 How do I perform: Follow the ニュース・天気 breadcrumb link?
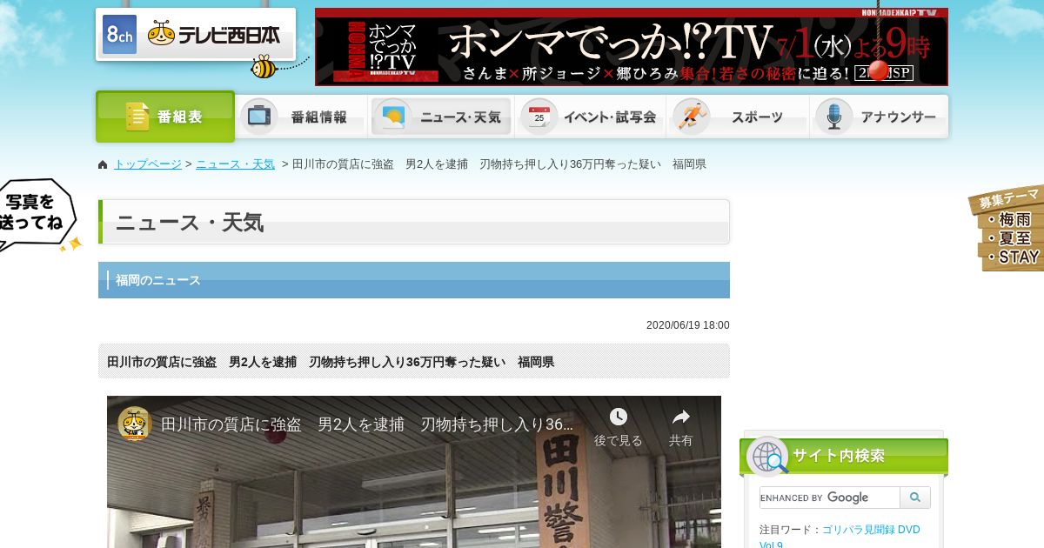[235, 164]
